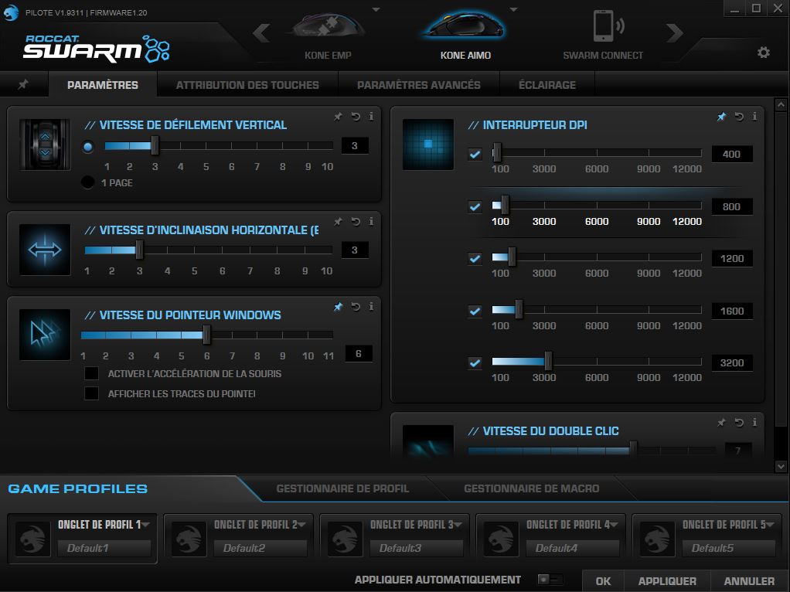790x592 pixels.
Task: Uncheck the 3200 DPI level checkbox
Action: 475,362
